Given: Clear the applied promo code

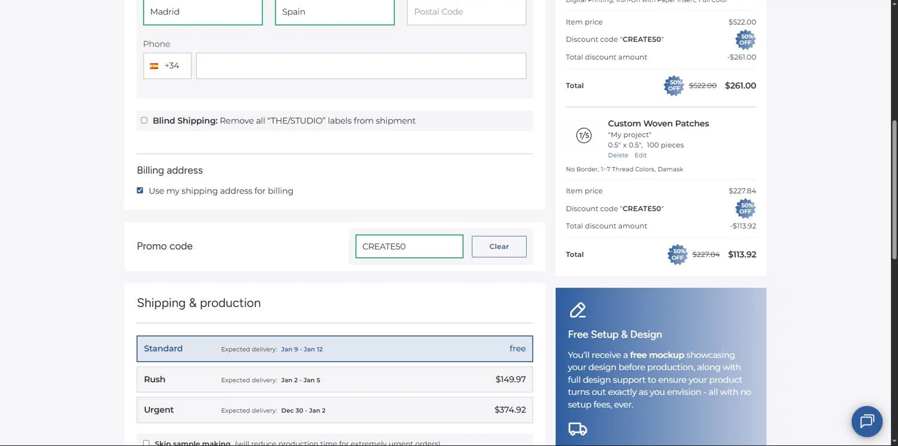Looking at the screenshot, I should [x=499, y=247].
